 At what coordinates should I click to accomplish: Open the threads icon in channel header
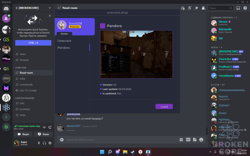click(183, 8)
